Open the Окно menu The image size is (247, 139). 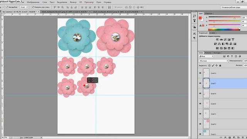[99, 2]
